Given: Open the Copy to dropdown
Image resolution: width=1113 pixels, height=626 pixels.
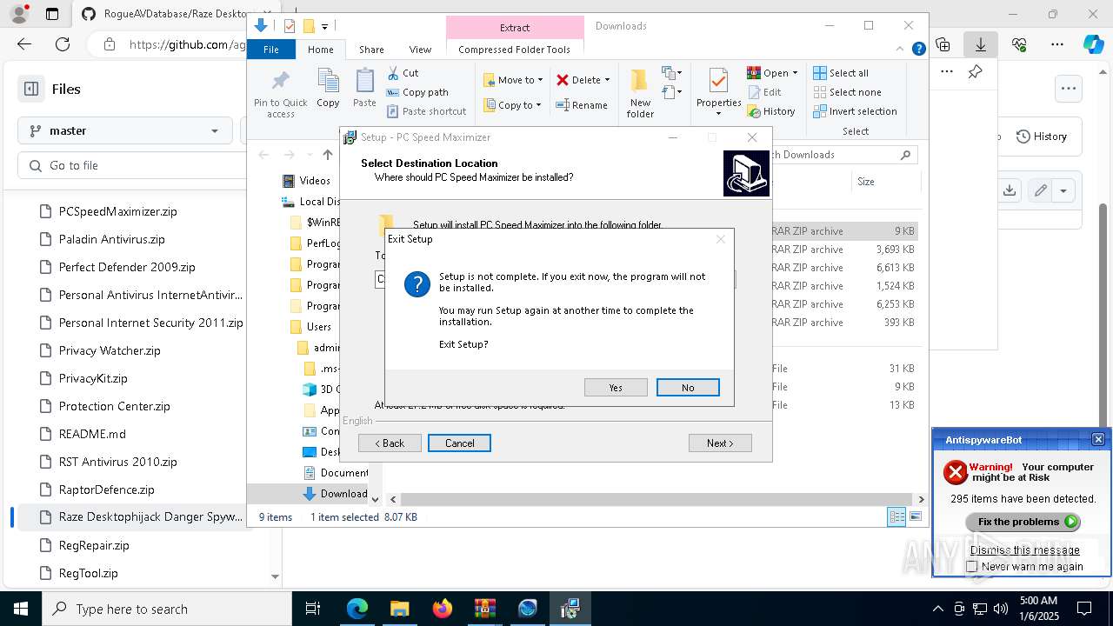Looking at the screenshot, I should (513, 105).
